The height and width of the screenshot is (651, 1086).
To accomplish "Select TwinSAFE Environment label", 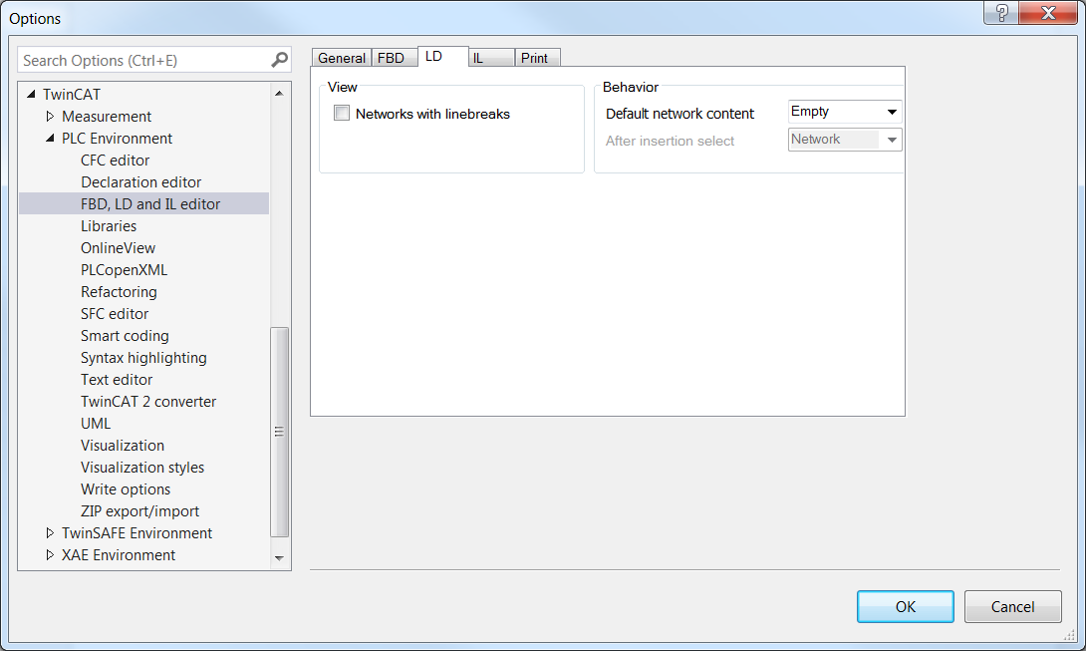I will pyautogui.click(x=137, y=533).
